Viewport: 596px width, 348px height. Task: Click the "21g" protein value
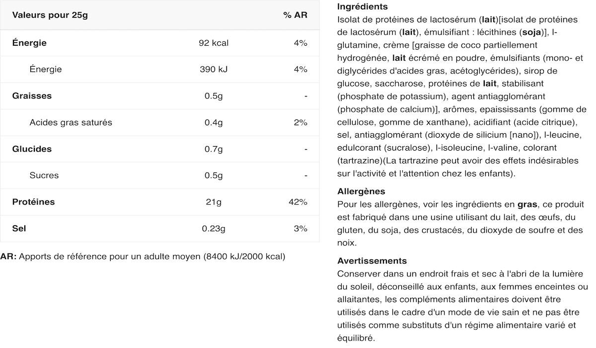214,202
